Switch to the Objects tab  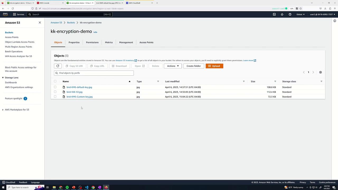(x=58, y=42)
